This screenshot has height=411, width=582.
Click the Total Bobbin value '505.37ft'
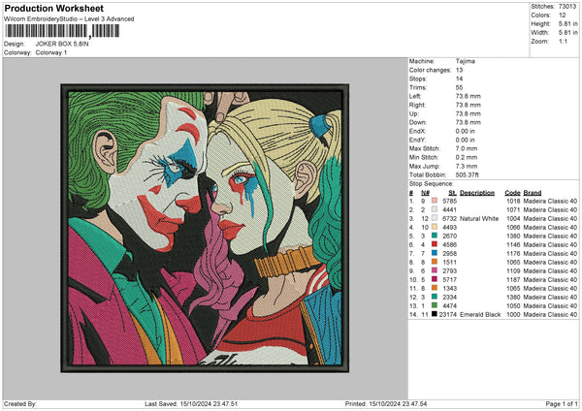[467, 174]
